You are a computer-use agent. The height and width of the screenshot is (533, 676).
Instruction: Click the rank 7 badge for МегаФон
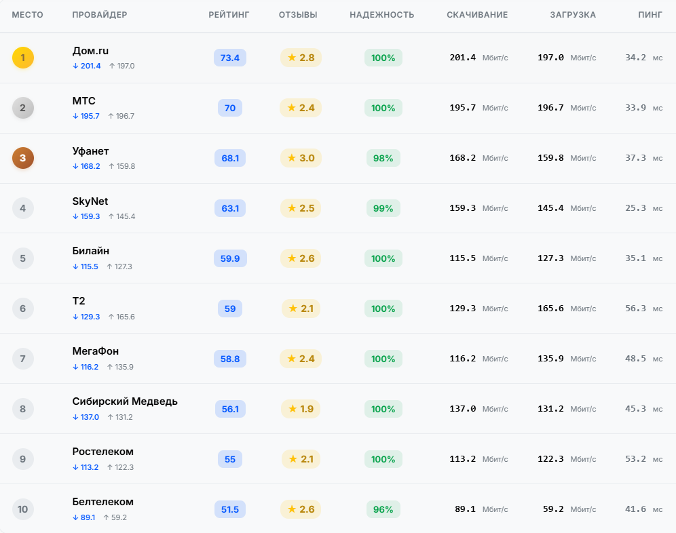23,359
